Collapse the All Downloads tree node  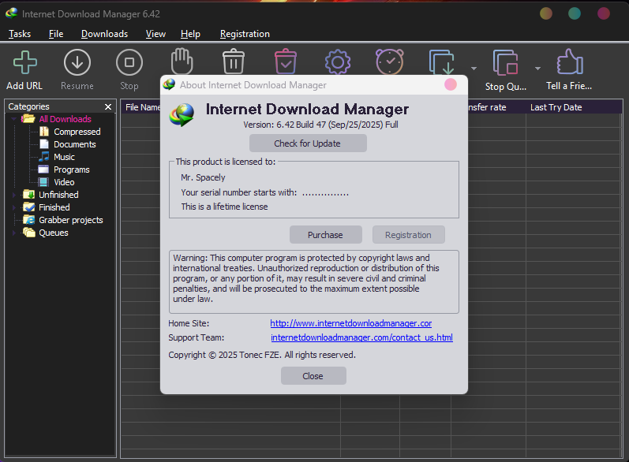[x=14, y=119]
